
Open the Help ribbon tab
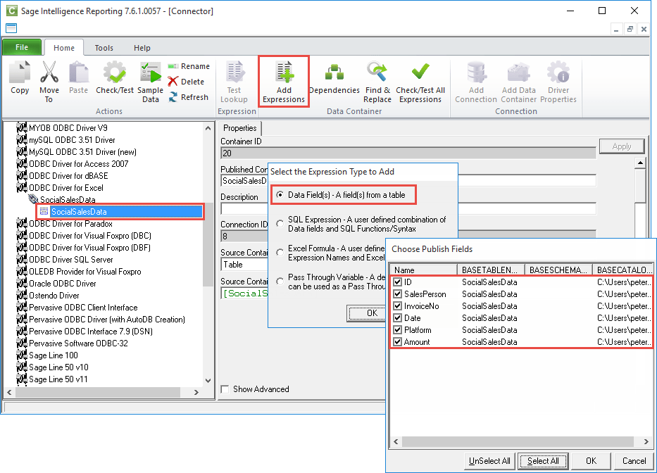tap(142, 48)
